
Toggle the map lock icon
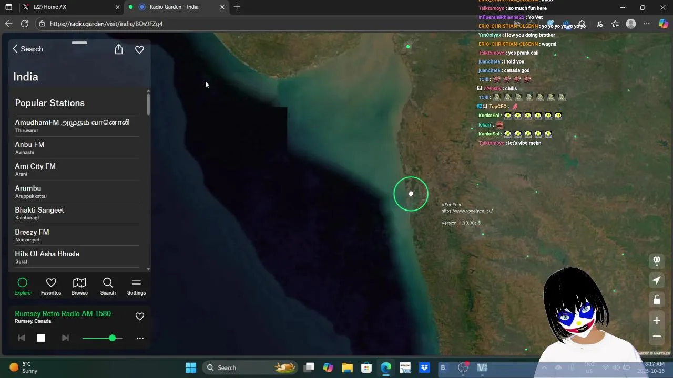[x=657, y=300]
